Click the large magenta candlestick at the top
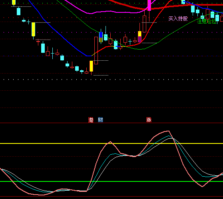Image resolution: width=223 pixels, height=199 pixels. (149, 5)
